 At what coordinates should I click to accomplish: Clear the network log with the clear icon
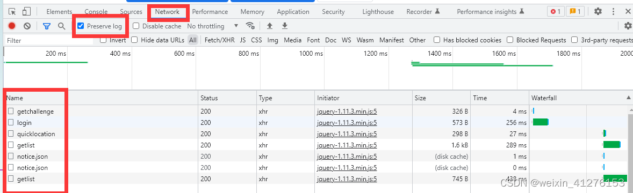point(27,26)
